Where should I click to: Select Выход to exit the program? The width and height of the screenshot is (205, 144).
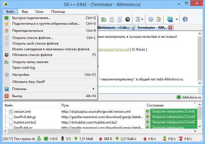pos(50,96)
